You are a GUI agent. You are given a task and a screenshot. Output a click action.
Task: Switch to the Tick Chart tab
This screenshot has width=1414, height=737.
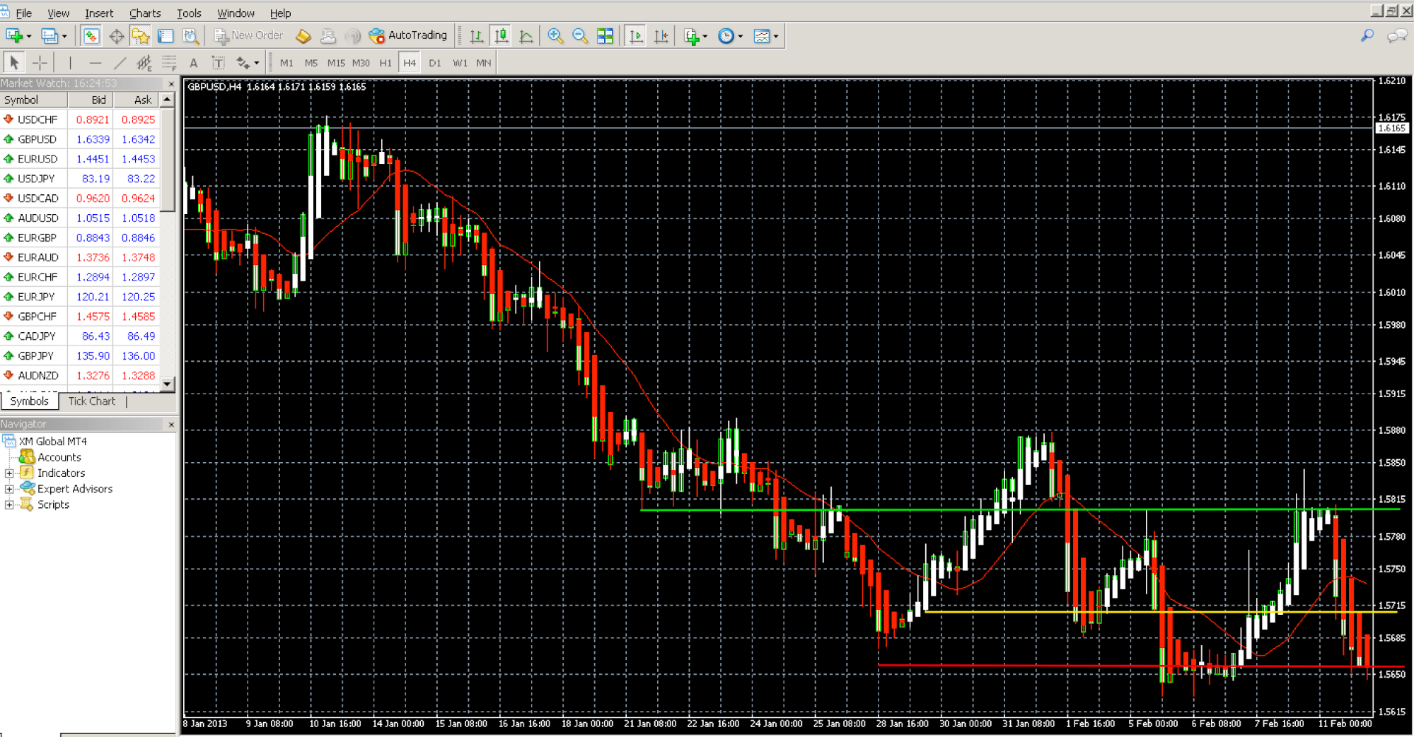[x=91, y=401]
